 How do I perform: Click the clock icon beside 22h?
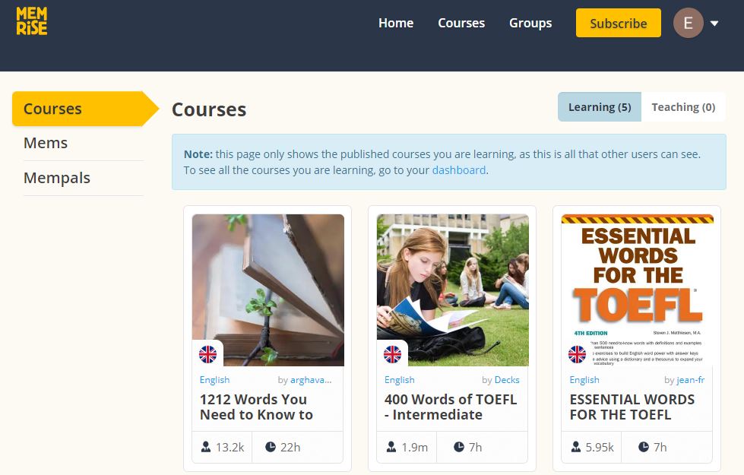(x=271, y=447)
